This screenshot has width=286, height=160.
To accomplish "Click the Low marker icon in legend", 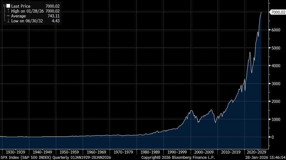I will tap(8, 21).
